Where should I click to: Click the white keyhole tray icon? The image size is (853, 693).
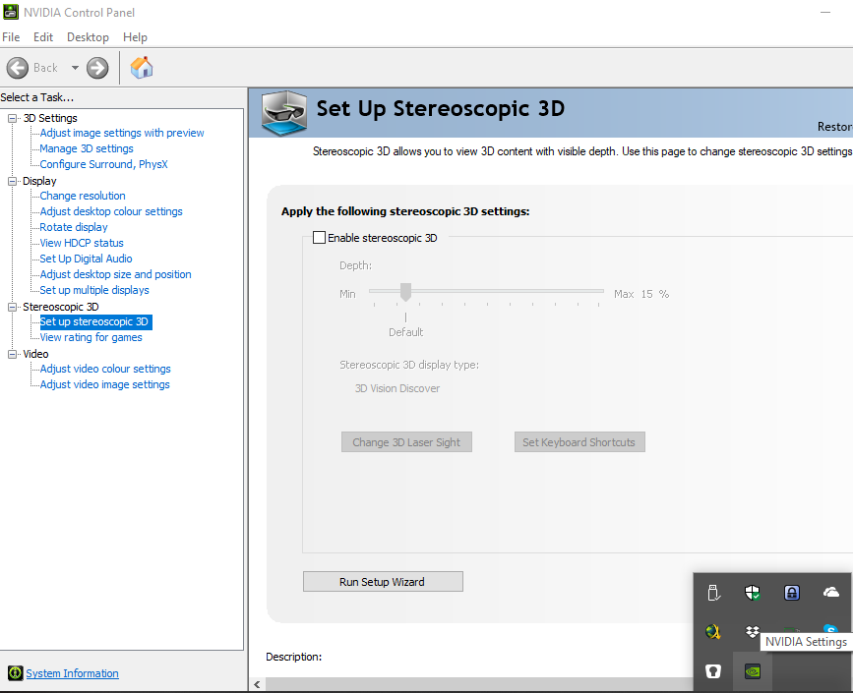[713, 671]
